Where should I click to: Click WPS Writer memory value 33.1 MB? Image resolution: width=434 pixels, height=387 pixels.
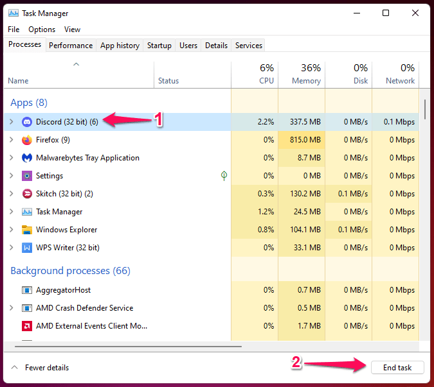(307, 248)
